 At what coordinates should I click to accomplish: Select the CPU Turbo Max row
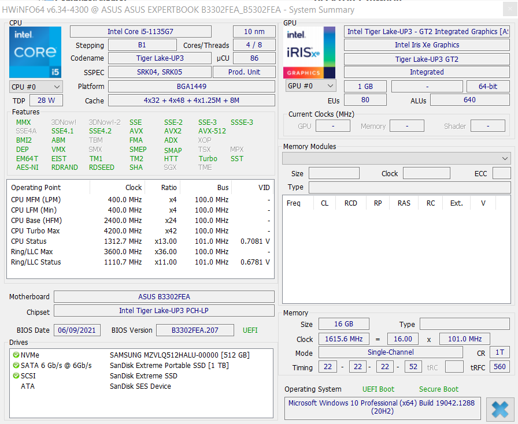[x=35, y=231]
